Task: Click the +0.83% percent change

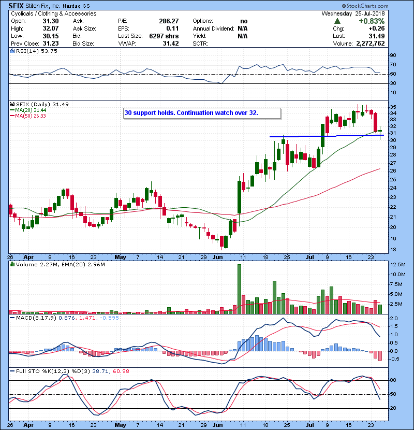Action: point(372,21)
